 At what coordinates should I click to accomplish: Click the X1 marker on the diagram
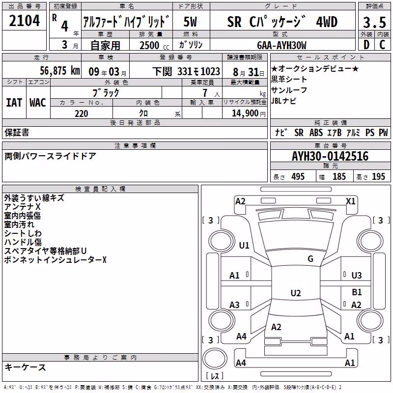[350, 201]
